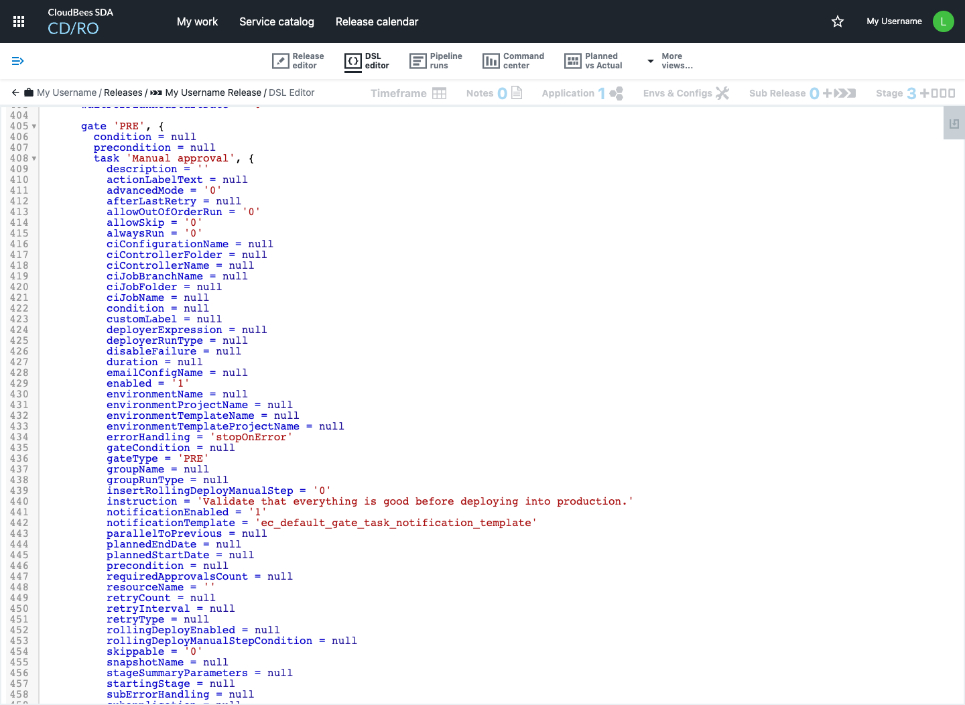Click the project briefcase icon
Viewport: 965px width, 705px height.
pyautogui.click(x=29, y=92)
